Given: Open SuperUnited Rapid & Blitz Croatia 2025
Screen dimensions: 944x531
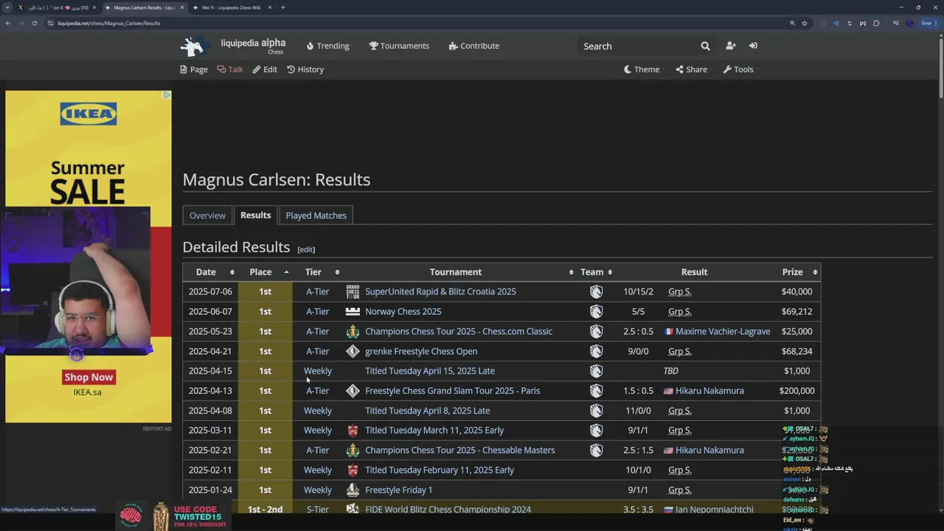Looking at the screenshot, I should (440, 291).
